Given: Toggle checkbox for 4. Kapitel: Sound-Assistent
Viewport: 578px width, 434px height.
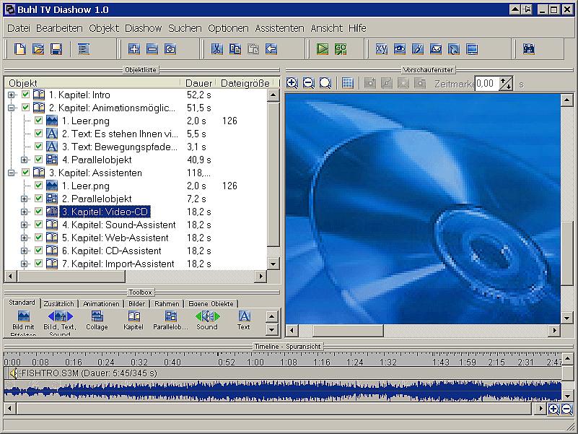Looking at the screenshot, I should (39, 225).
